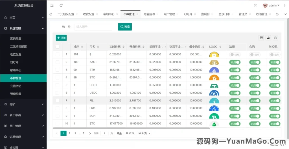The height and width of the screenshot is (149, 289).
Task: Click the admin avatar picture
Action: [x=265, y=6]
